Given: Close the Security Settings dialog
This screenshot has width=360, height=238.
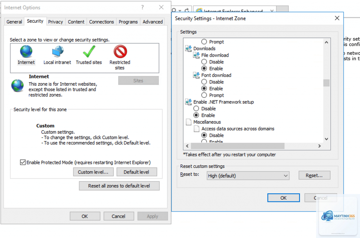Looking at the screenshot, I should [337, 18].
